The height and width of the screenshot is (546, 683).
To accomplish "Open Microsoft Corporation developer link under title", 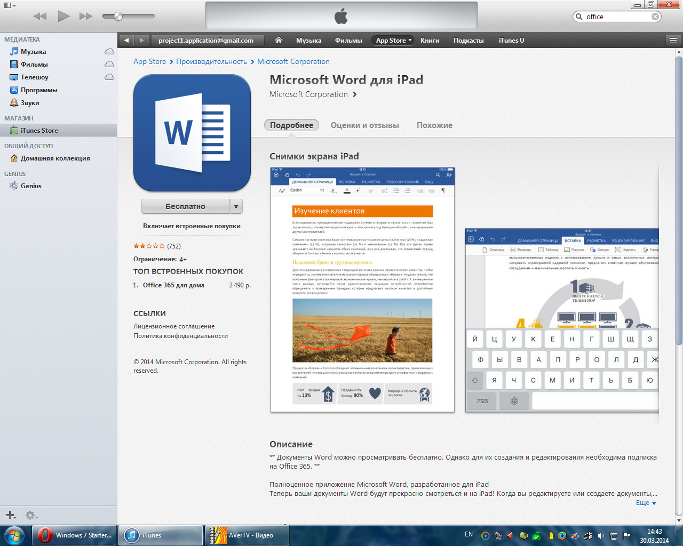I will coord(313,94).
